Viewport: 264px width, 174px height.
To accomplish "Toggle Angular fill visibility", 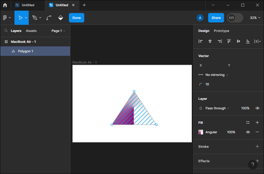I will pos(248,132).
